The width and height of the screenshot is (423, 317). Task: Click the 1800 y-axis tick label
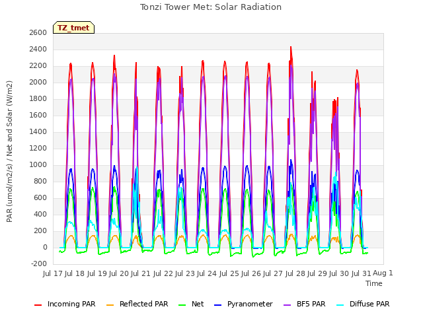point(38,98)
